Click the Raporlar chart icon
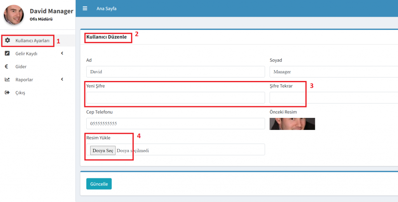Viewport: 398px width, 202px height. (x=7, y=79)
